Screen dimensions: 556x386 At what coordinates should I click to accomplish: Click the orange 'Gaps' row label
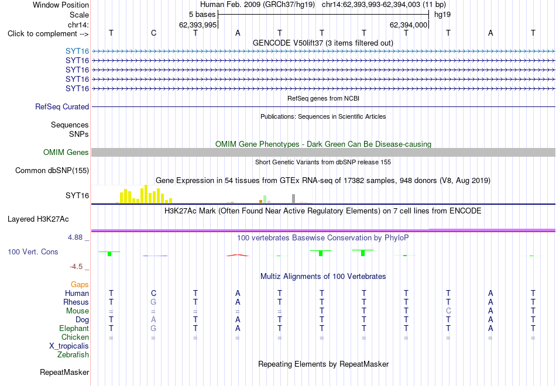click(x=80, y=285)
